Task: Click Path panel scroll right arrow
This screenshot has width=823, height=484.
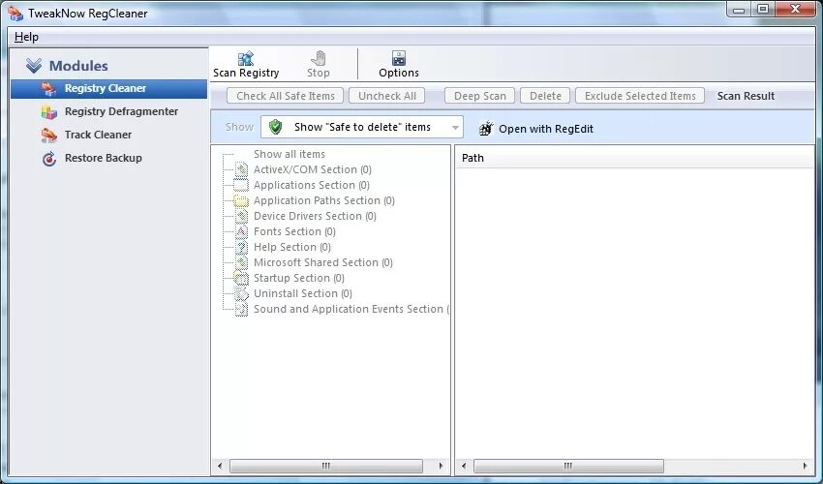Action: point(806,466)
